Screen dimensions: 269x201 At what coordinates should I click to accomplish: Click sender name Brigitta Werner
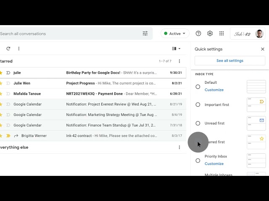coord(34,136)
